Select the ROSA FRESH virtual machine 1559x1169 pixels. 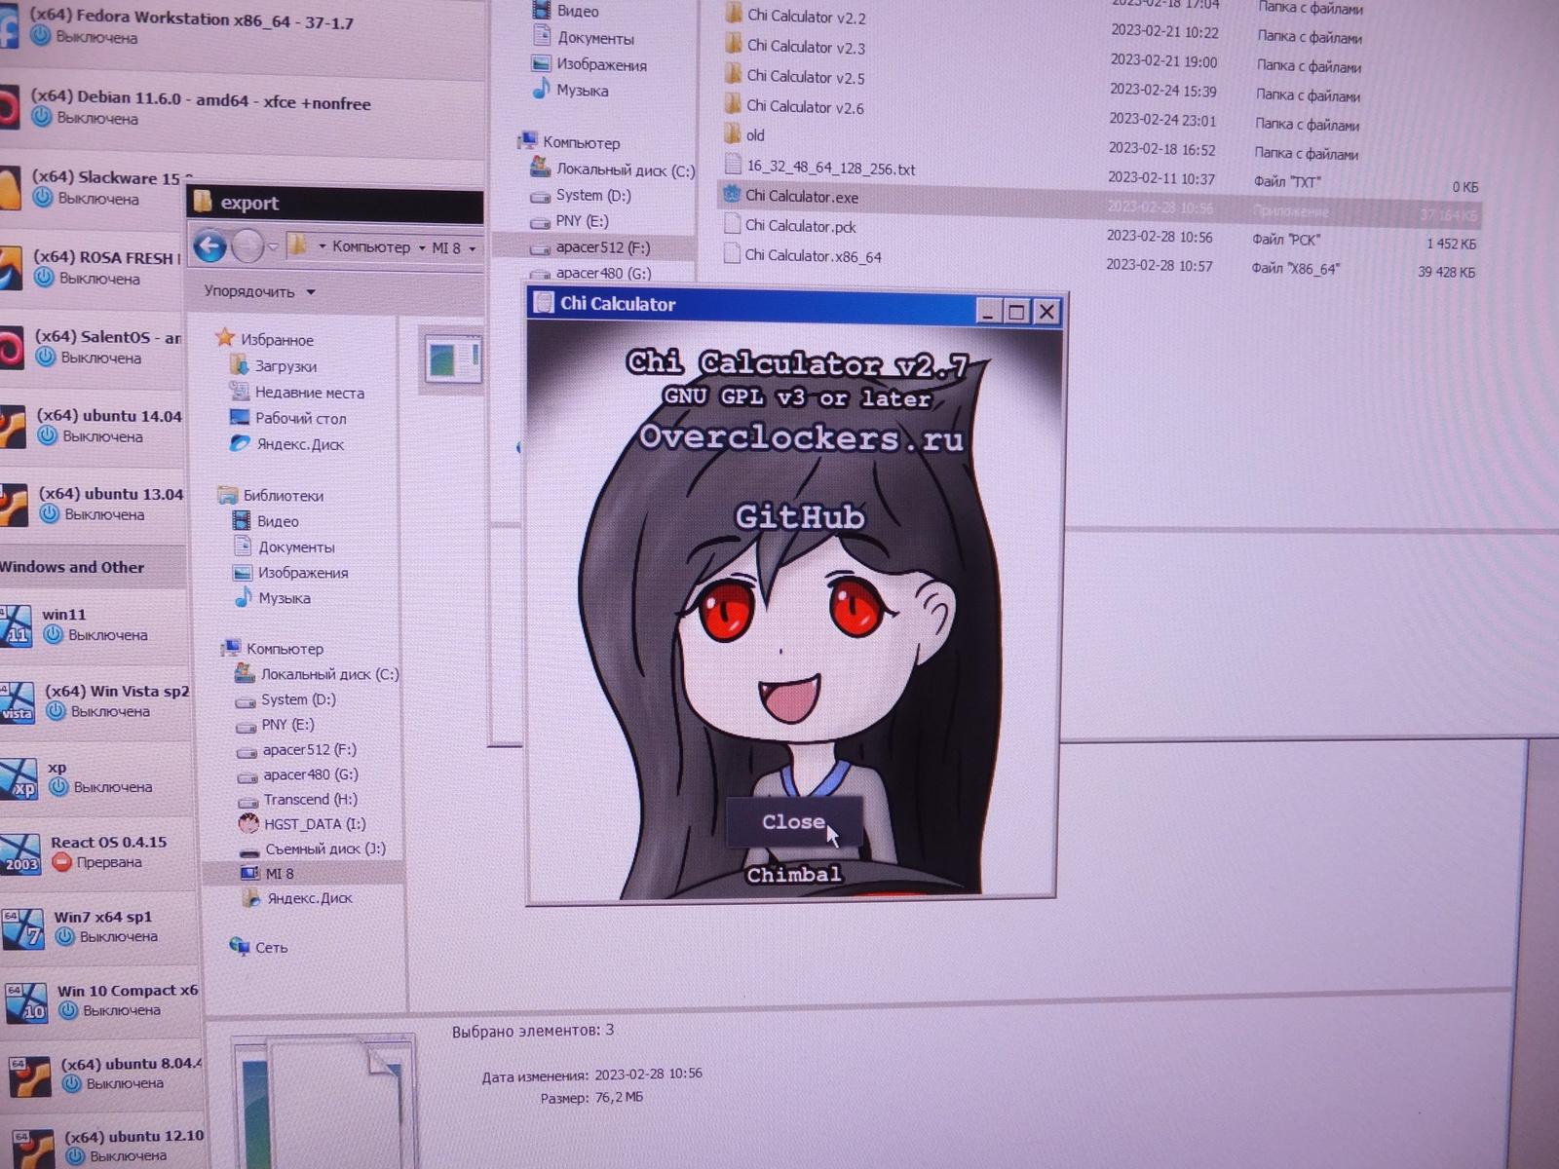(93, 268)
